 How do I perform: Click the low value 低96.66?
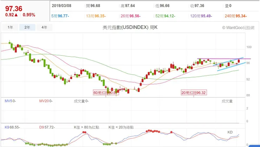pos(162,6)
